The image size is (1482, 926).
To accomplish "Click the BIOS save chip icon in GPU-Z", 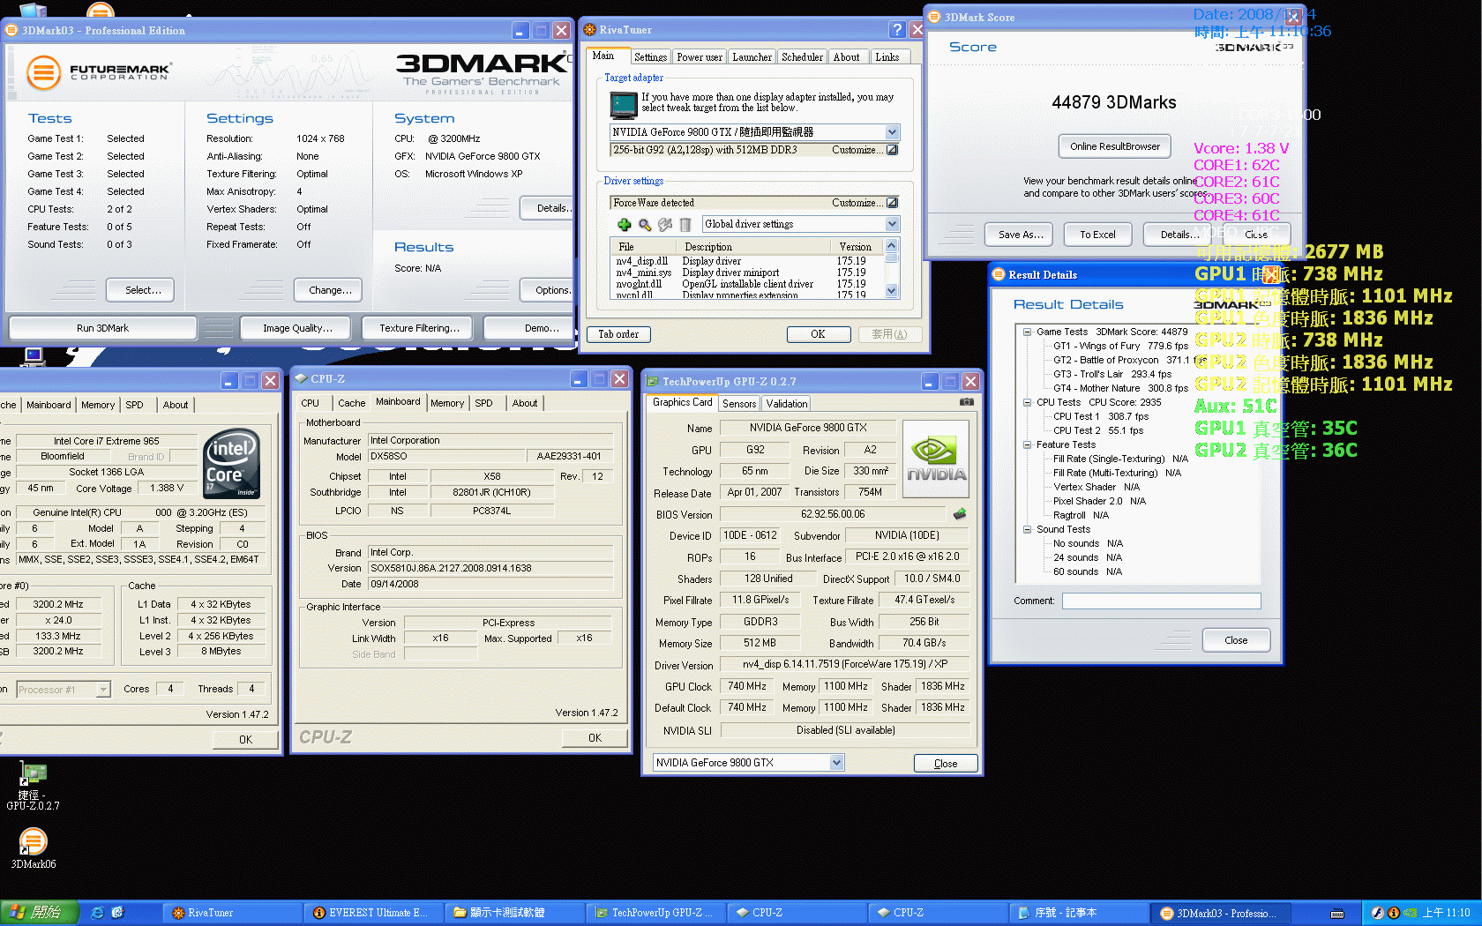I will (x=960, y=513).
